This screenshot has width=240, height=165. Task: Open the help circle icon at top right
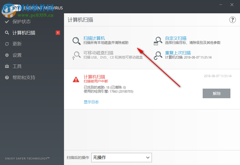tap(232, 20)
